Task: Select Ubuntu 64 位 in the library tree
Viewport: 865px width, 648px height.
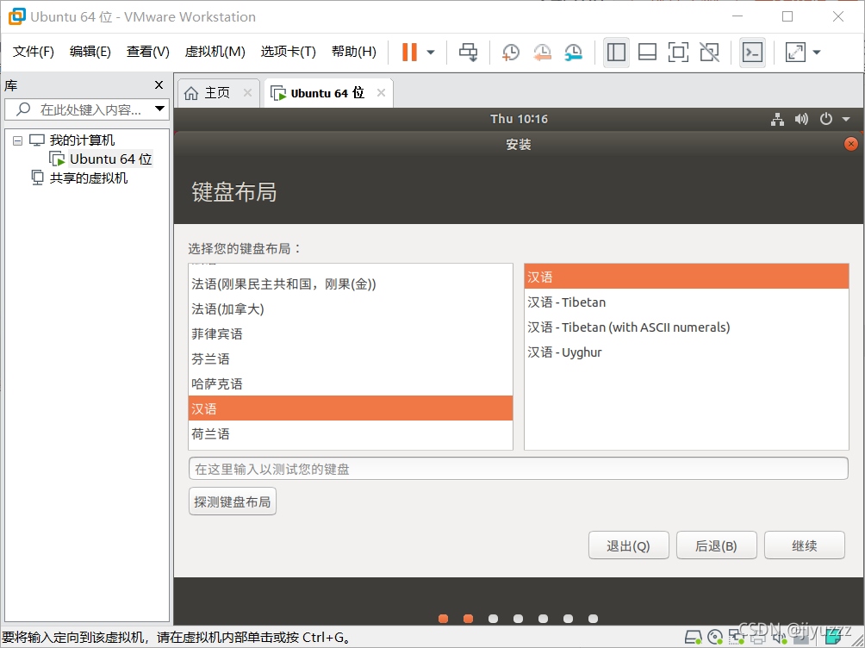Action: [110, 159]
